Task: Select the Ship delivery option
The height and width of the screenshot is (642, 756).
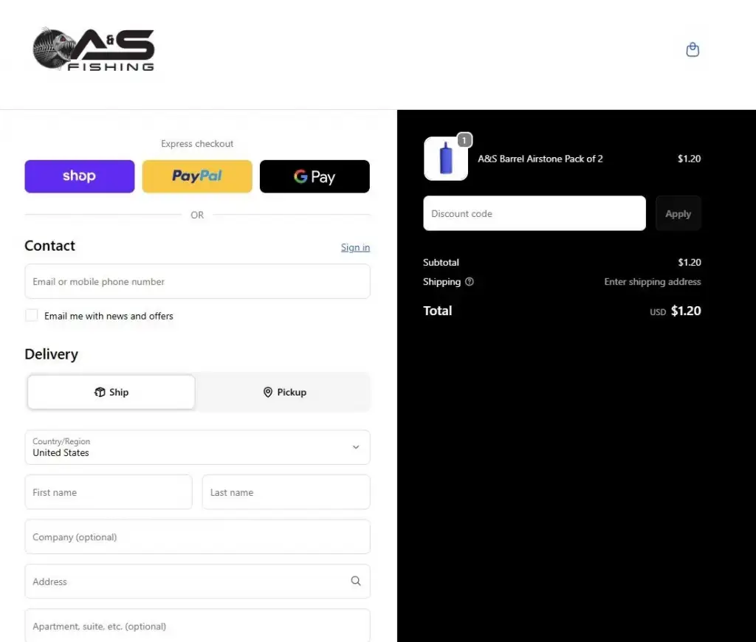Action: pyautogui.click(x=111, y=393)
